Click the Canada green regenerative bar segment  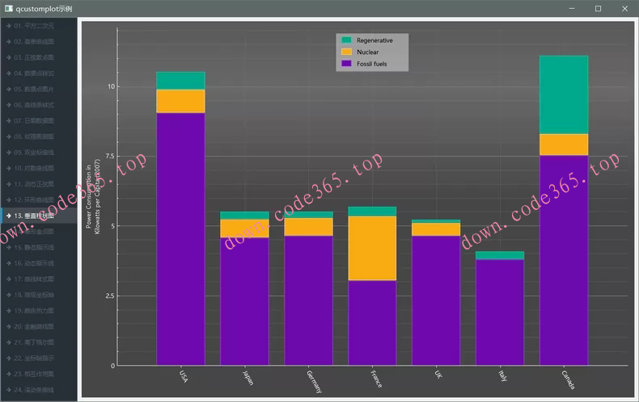click(564, 94)
